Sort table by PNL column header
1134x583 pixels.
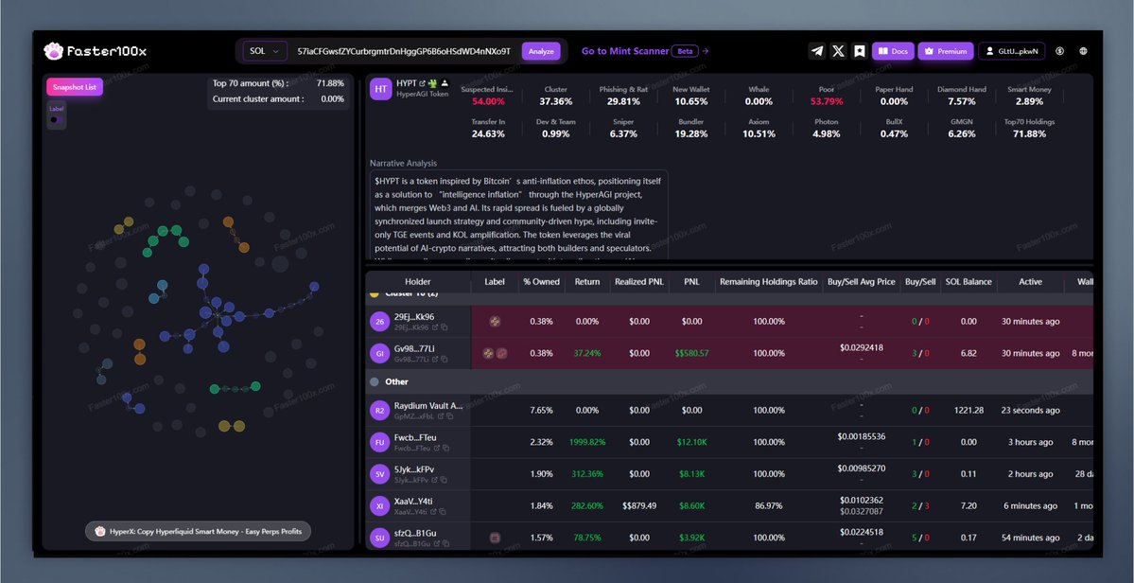pyautogui.click(x=691, y=282)
